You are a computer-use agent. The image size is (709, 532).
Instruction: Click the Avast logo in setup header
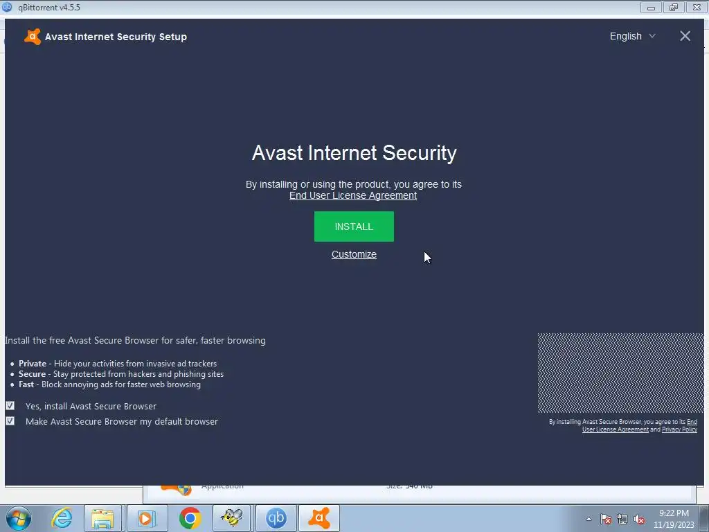pyautogui.click(x=32, y=37)
